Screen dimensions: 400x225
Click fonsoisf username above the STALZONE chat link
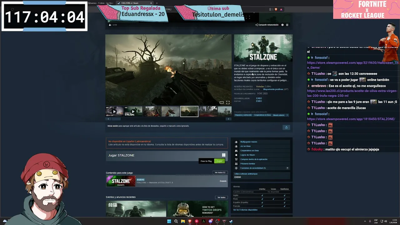pos(321,114)
